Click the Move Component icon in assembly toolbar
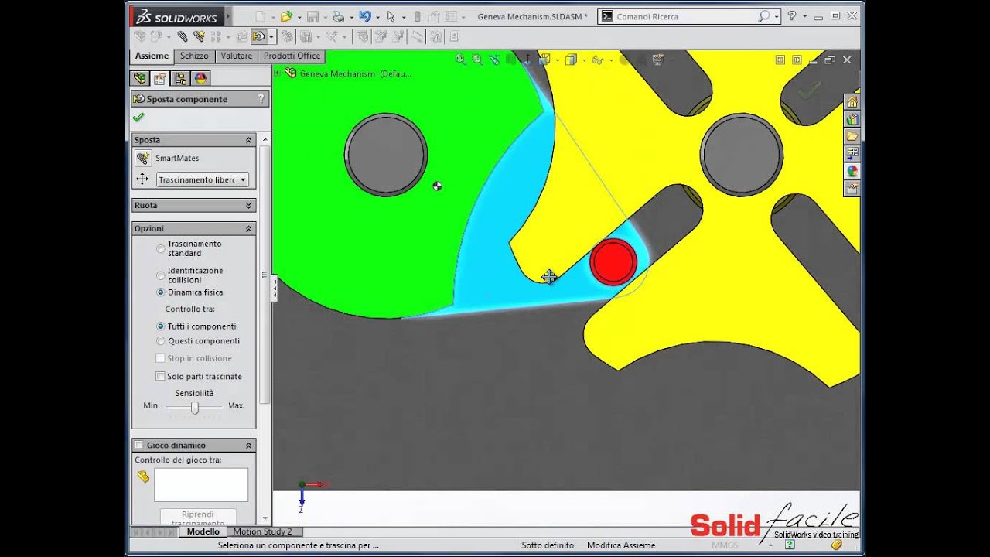 (x=259, y=36)
